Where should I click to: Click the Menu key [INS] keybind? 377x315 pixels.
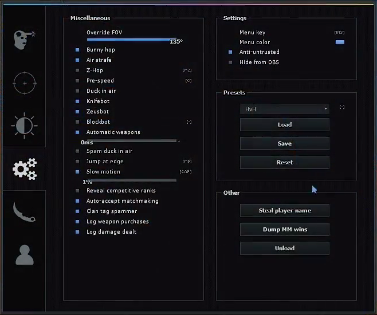coord(339,33)
